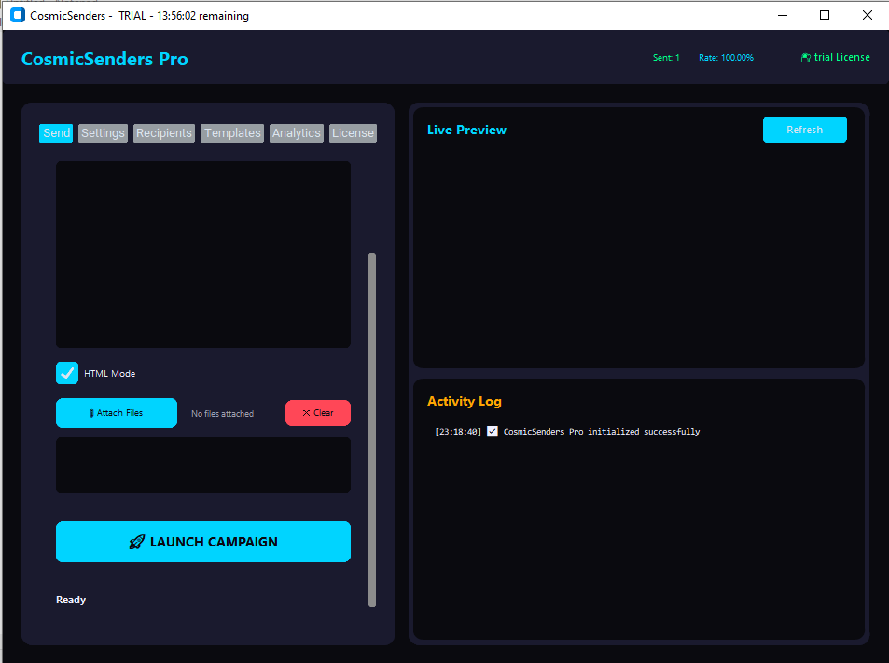Refresh the Live Preview
The width and height of the screenshot is (889, 663).
tap(804, 130)
